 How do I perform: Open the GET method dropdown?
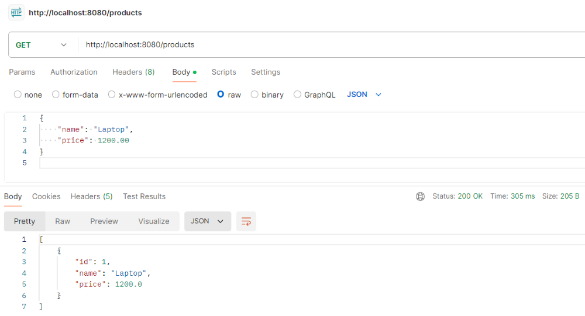(x=41, y=45)
